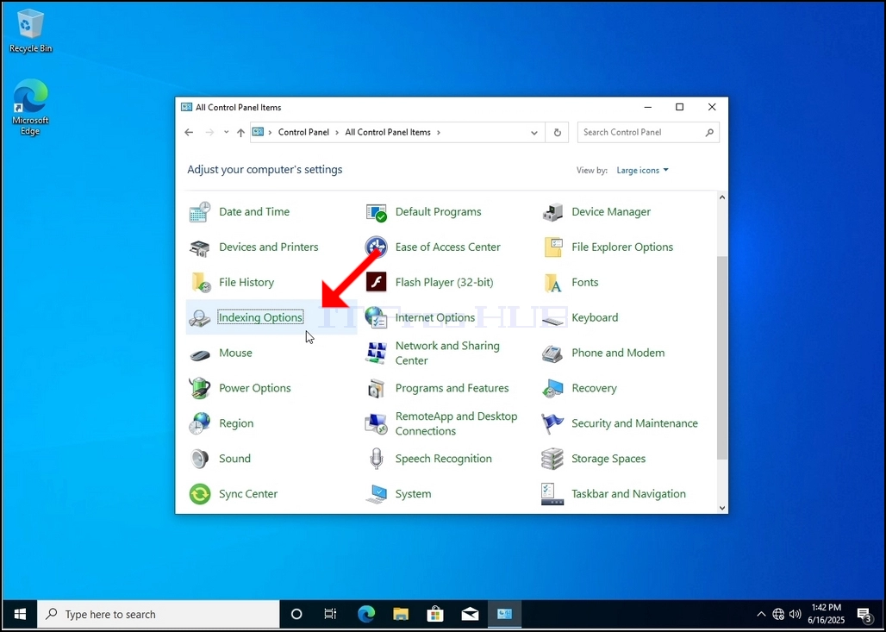Click the Security and Maintenance label
Image resolution: width=886 pixels, height=632 pixels.
click(634, 423)
